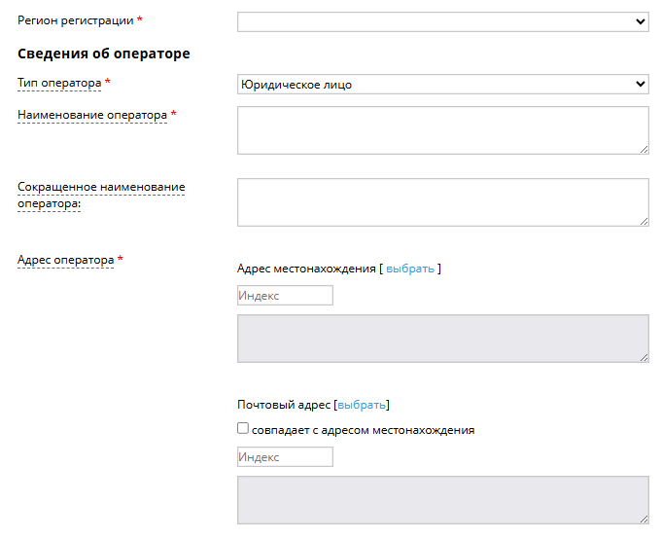The image size is (661, 539).
Task: Click the Индекс field under Адрес местонахождения
Action: pos(285,296)
